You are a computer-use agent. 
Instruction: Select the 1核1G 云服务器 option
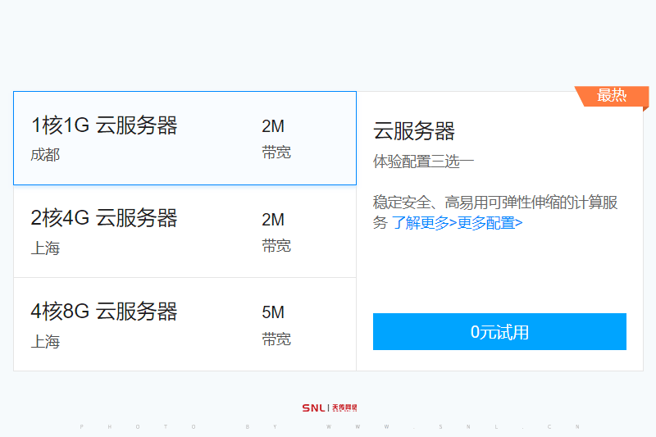pyautogui.click(x=104, y=125)
